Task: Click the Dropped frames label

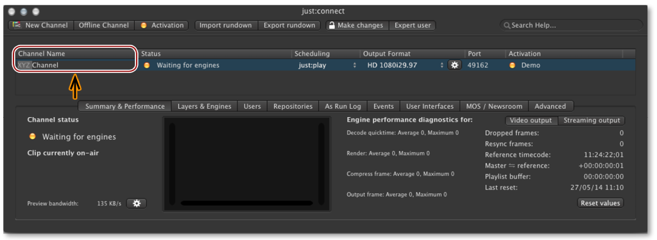Action: pos(512,133)
